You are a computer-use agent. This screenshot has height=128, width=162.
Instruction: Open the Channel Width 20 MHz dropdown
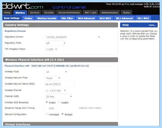[59, 97]
